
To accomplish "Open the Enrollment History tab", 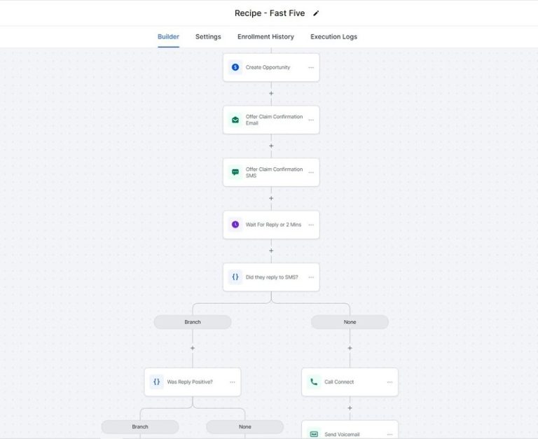I will coord(265,36).
